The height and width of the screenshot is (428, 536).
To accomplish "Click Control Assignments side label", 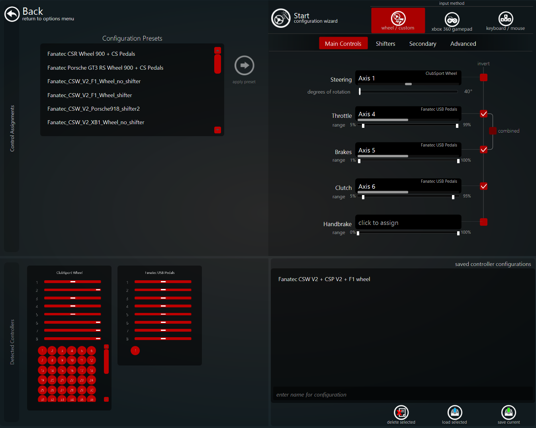I will tap(12, 128).
